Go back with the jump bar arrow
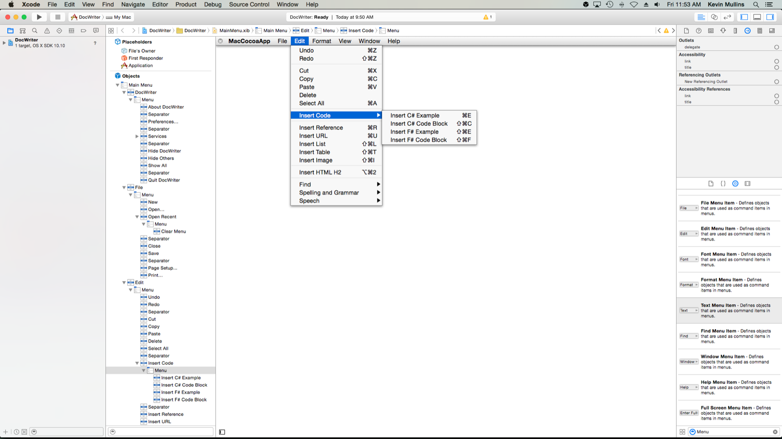Screen dimensions: 782x439 (x=123, y=30)
